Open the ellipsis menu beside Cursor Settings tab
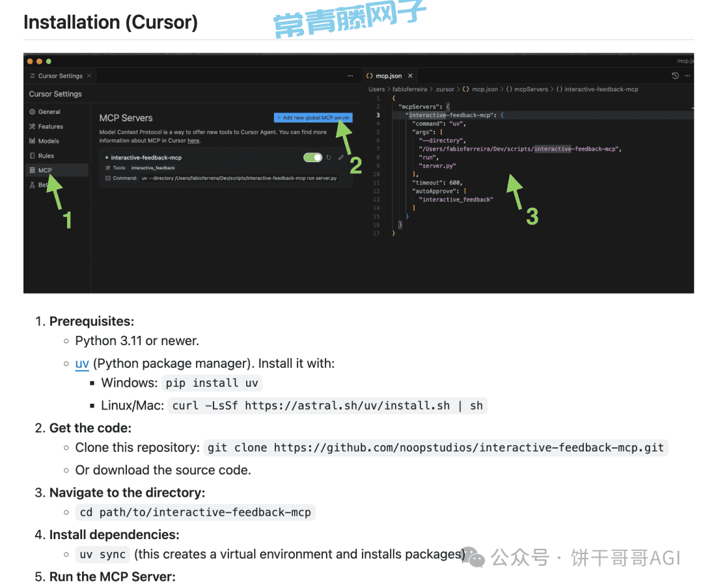 [x=350, y=76]
